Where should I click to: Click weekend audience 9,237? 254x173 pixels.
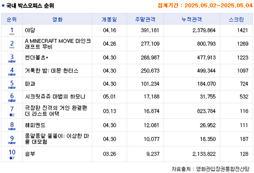[153, 154]
